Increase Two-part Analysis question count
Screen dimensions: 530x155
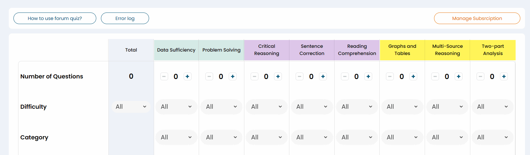pyautogui.click(x=504, y=77)
